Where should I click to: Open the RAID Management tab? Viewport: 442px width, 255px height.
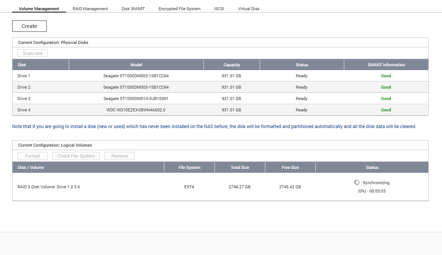click(x=90, y=9)
